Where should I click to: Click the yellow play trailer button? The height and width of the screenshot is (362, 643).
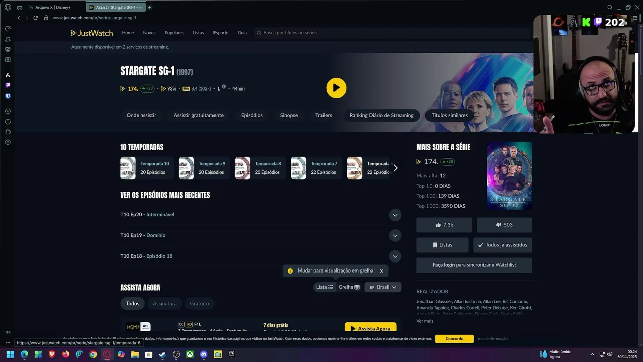pos(336,87)
